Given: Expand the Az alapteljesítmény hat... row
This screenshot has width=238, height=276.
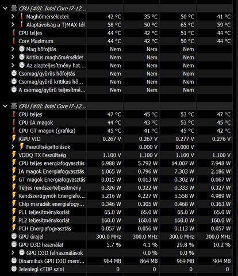Looking at the screenshot, I should tap(13, 66).
